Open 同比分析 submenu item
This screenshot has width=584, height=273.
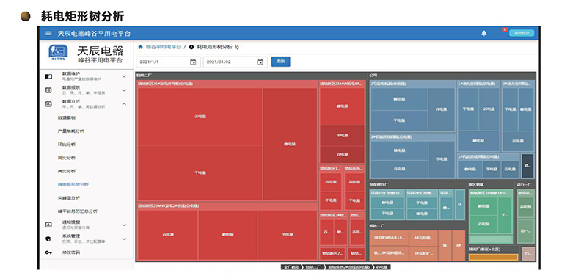(67, 158)
